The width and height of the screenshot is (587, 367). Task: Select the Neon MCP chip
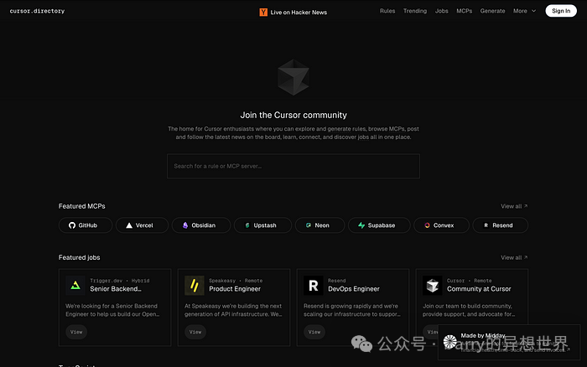tap(319, 225)
